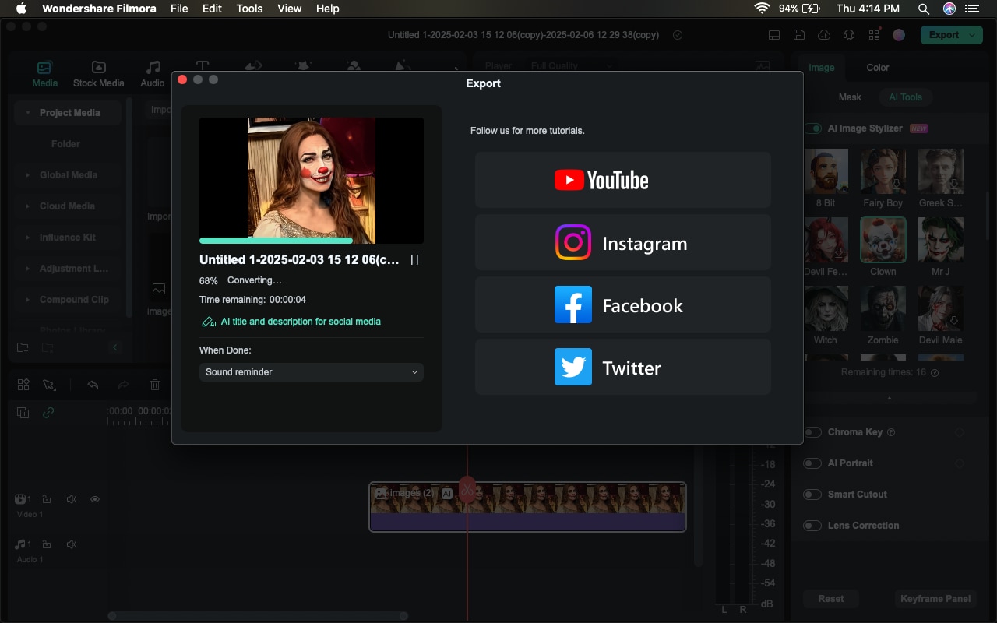The width and height of the screenshot is (997, 623).
Task: Switch to the Image tab
Action: point(821,68)
